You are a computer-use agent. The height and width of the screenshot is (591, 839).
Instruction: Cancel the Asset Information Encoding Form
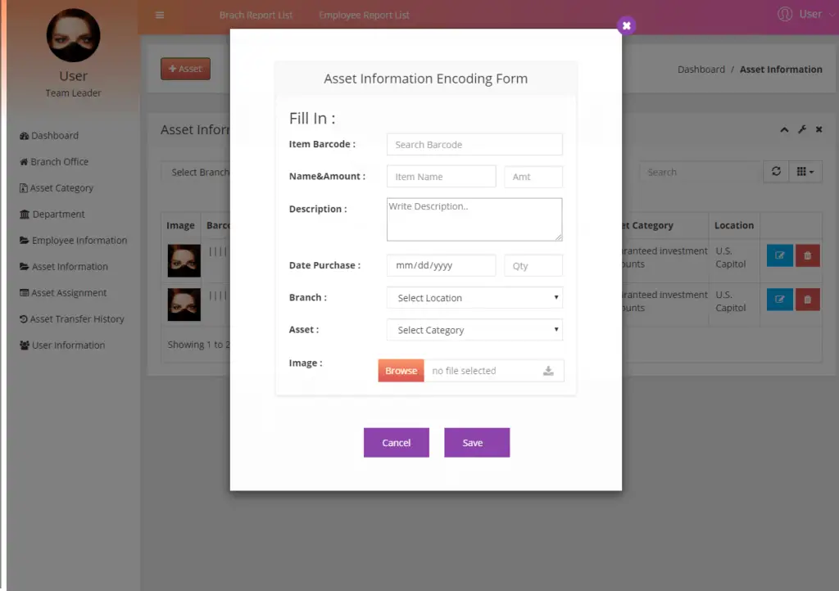click(x=396, y=441)
